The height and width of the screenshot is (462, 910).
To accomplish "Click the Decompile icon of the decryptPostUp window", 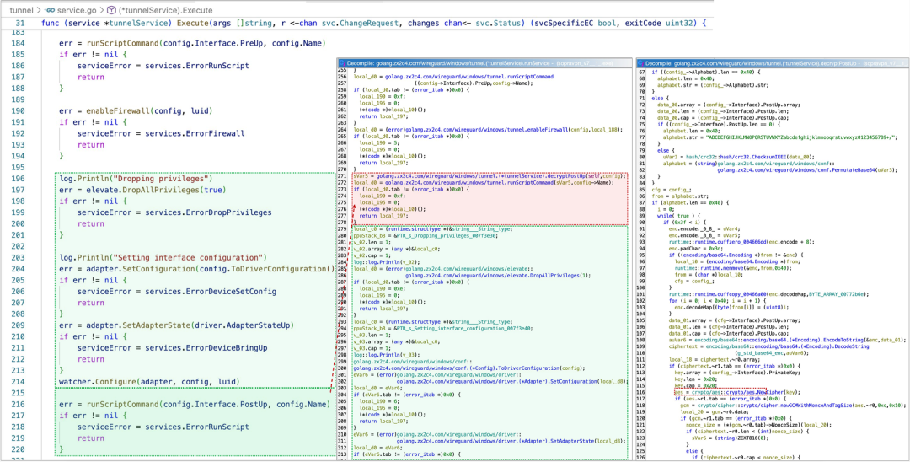I will coord(640,62).
